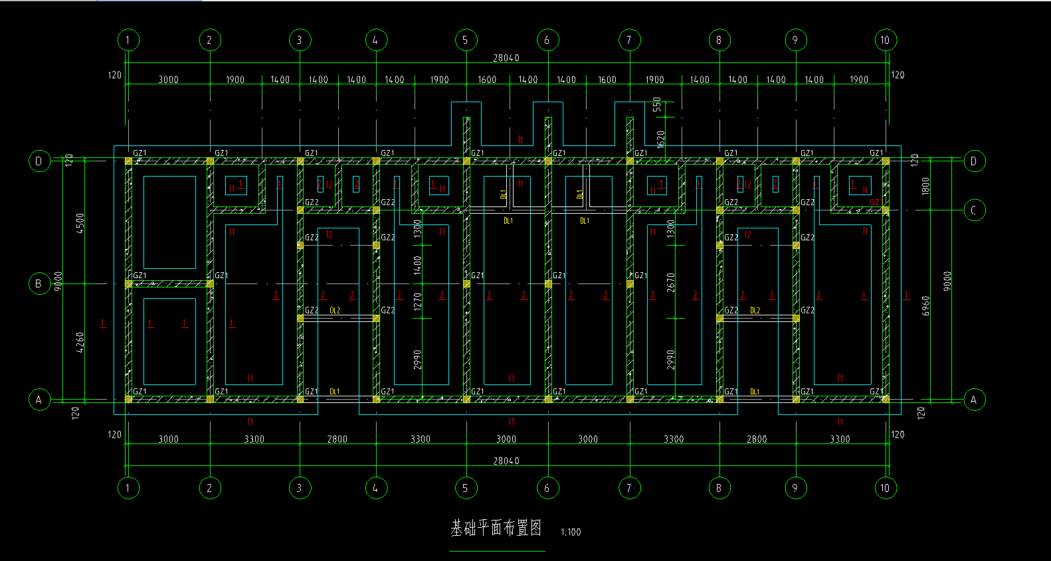Click 2800 dimension between axes 3 and 4
The width and height of the screenshot is (1051, 561).
click(x=337, y=439)
